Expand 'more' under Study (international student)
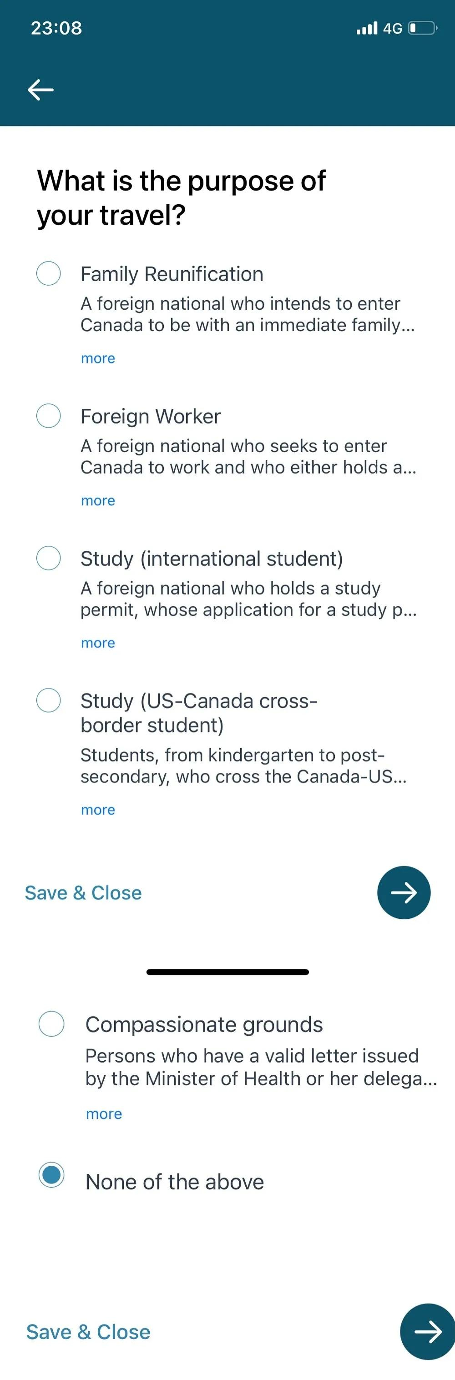Image resolution: width=455 pixels, height=1380 pixels. click(x=98, y=643)
